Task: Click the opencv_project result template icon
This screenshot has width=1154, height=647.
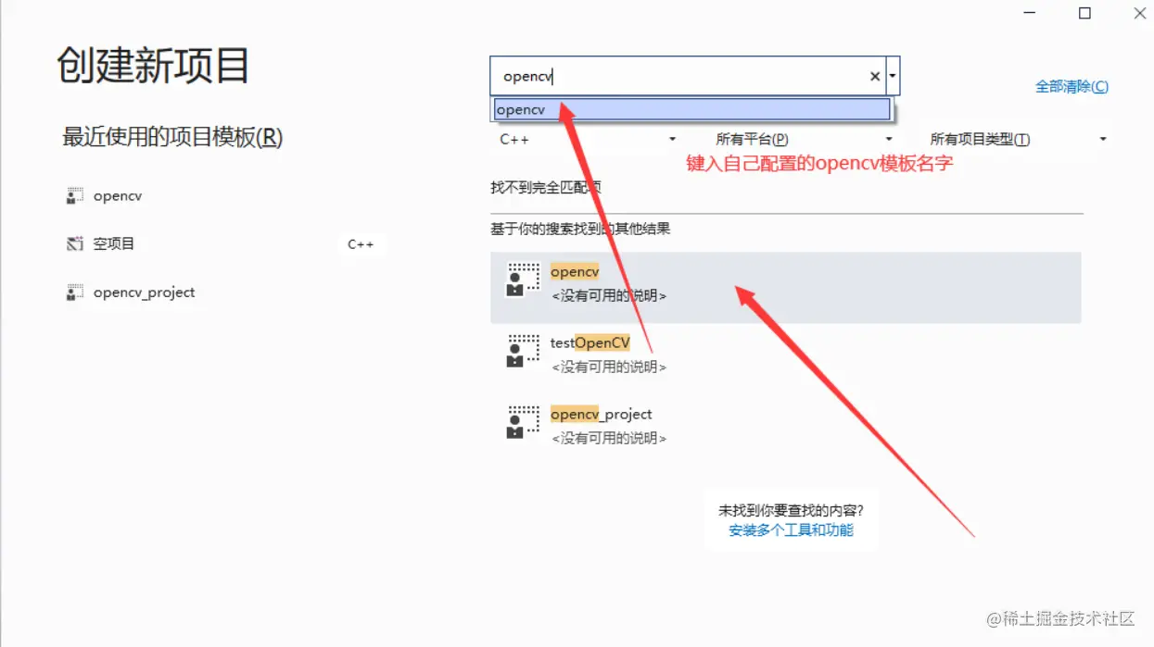Action: (x=523, y=422)
